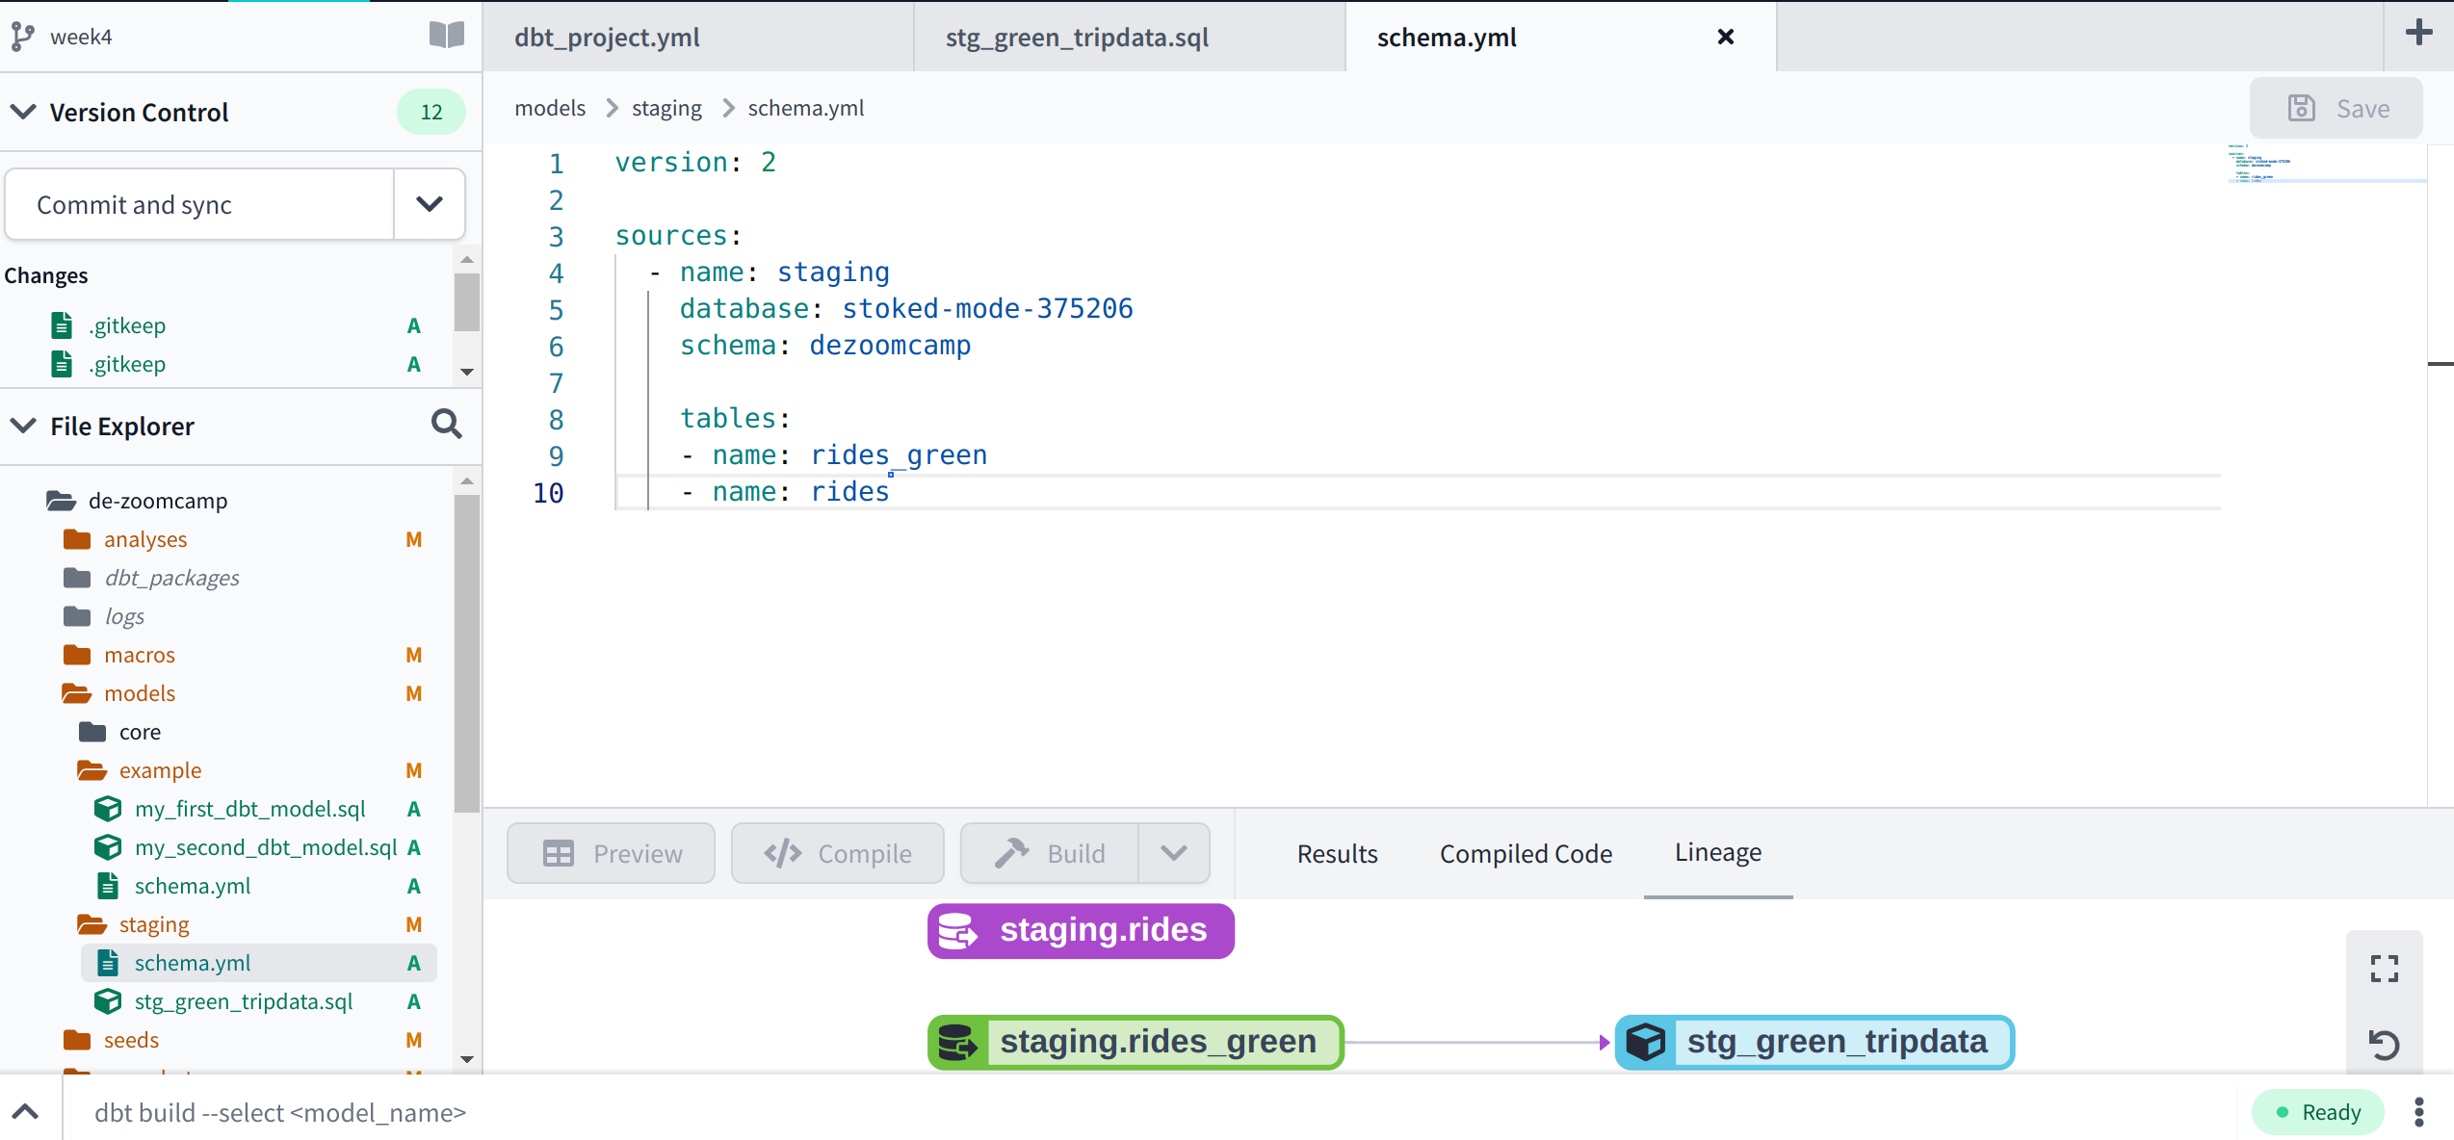This screenshot has width=2454, height=1140.
Task: Switch to the dbt_project.yml tab
Action: pos(698,37)
